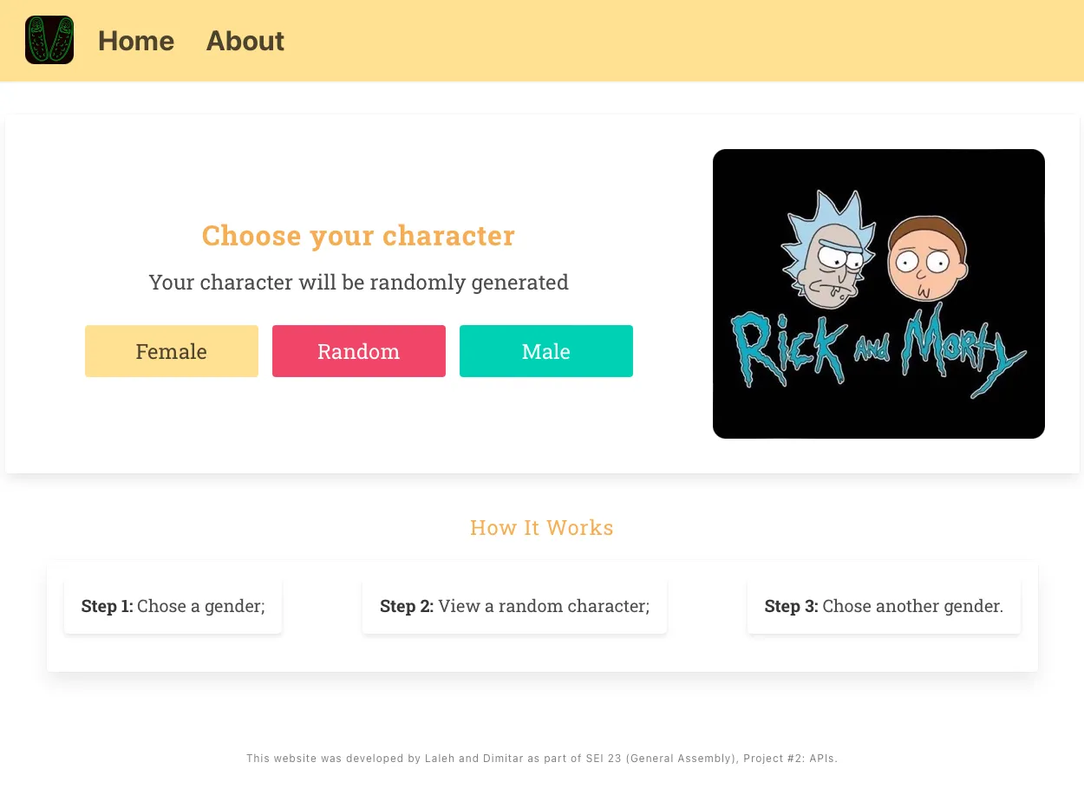
Task: Click the 'Choose your character' heading
Action: tap(358, 235)
